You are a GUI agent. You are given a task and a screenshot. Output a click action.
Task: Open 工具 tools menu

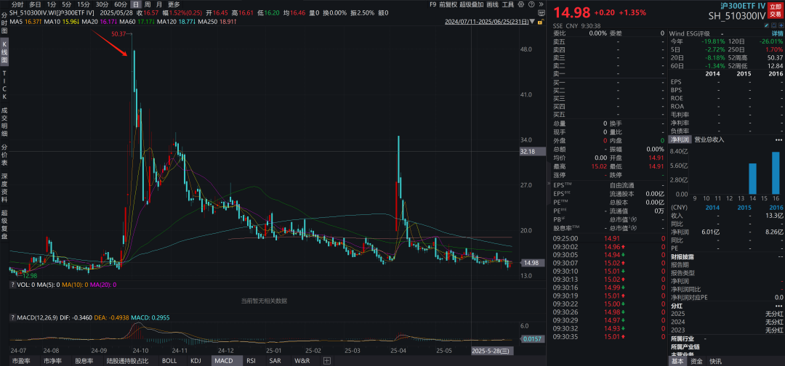(x=507, y=4)
